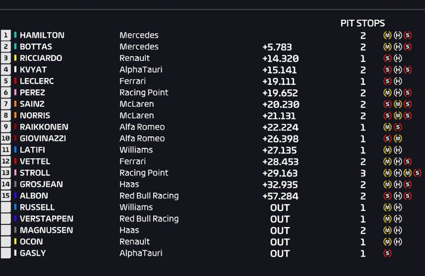Click Ocon's OUT status
The height and width of the screenshot is (276, 425).
280,242
